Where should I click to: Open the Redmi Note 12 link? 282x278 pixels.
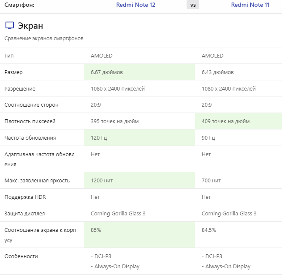click(x=136, y=5)
